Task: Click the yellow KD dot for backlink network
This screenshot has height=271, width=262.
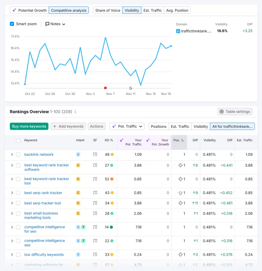Action: tap(112, 155)
